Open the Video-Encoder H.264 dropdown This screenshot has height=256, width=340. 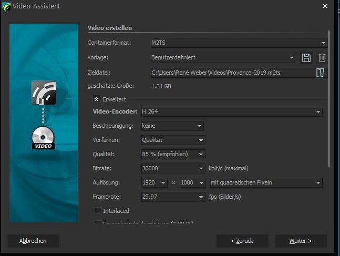click(318, 111)
